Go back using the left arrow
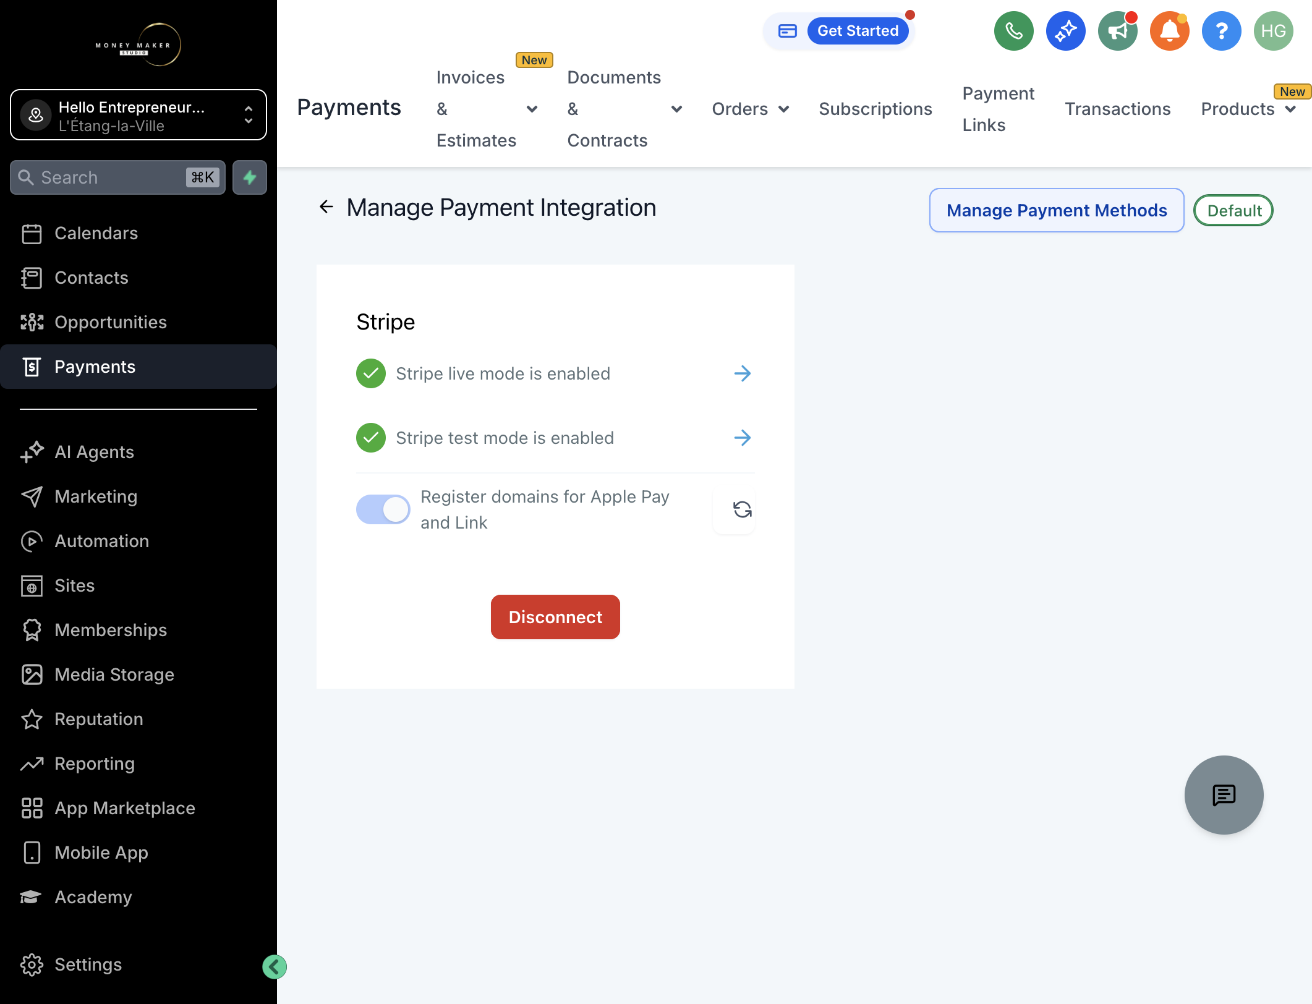The height and width of the screenshot is (1004, 1312). (326, 207)
